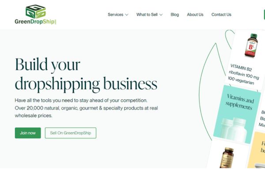Expand the Services dropdown chevron
The image size is (265, 176).
coord(127,15)
